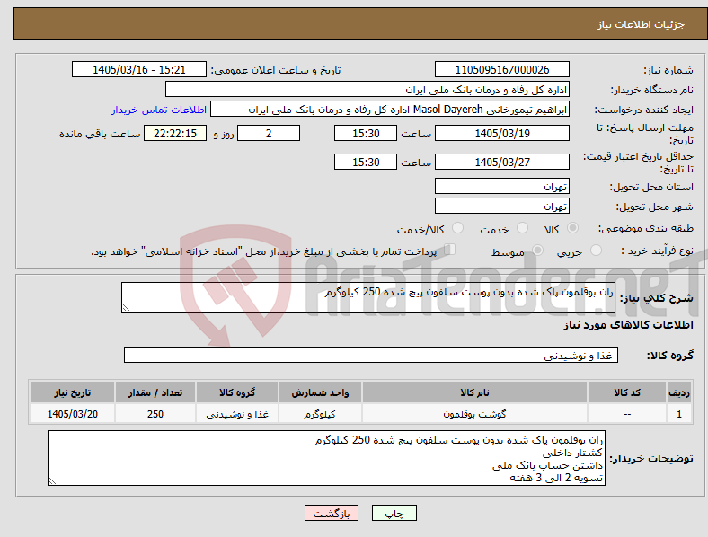
Task: Click the response deadline date 1405/03/19
Action: click(x=502, y=133)
